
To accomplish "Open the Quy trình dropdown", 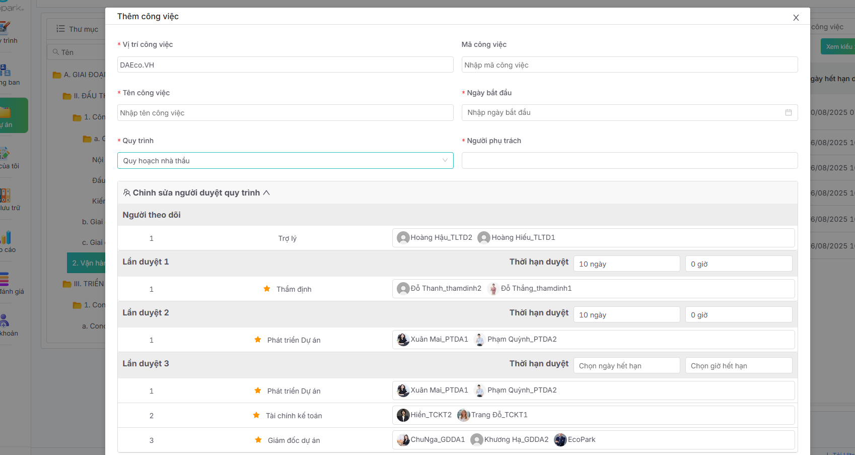I will [x=285, y=161].
